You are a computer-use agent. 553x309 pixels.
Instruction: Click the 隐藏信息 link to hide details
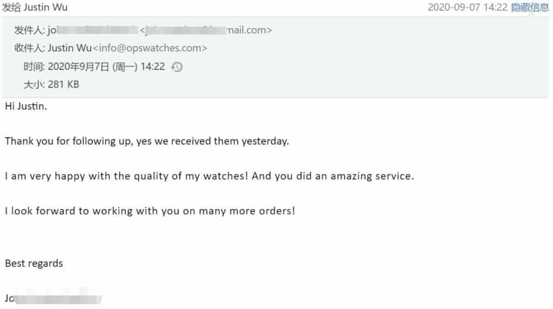[x=530, y=8]
